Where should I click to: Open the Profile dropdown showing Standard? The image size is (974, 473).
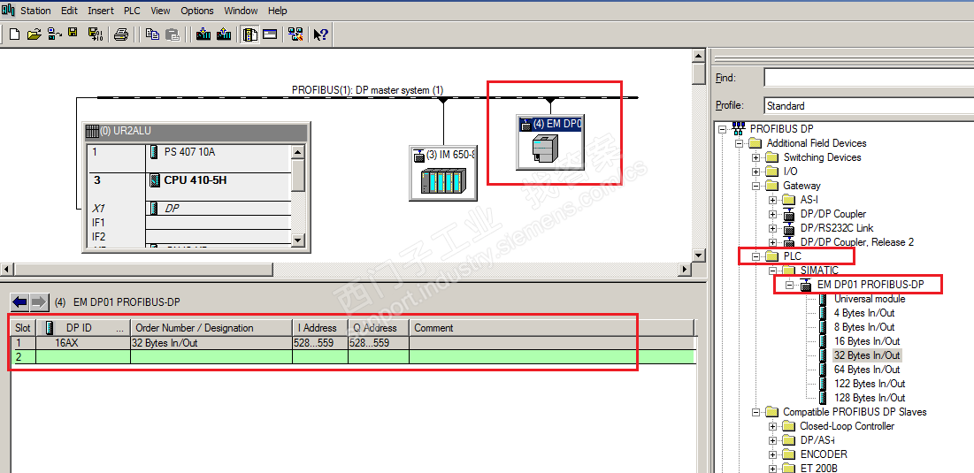[869, 105]
